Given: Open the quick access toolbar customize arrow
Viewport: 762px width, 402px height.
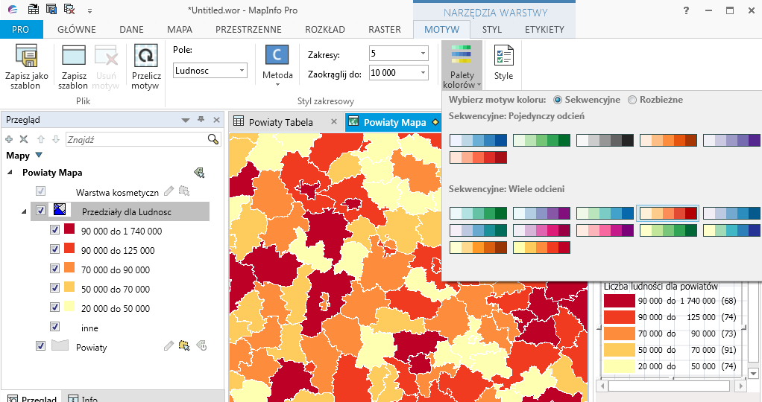Looking at the screenshot, I should [89, 10].
